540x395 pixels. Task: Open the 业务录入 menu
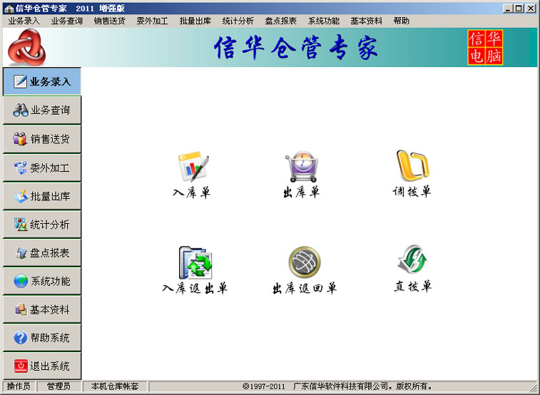pos(24,21)
